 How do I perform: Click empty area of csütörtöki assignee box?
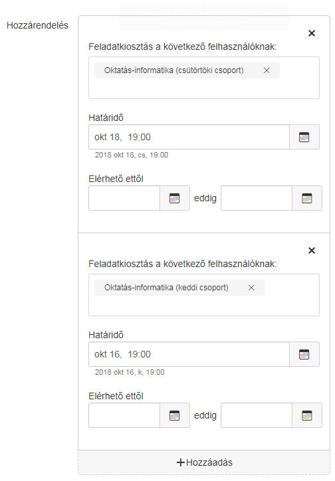[204, 88]
